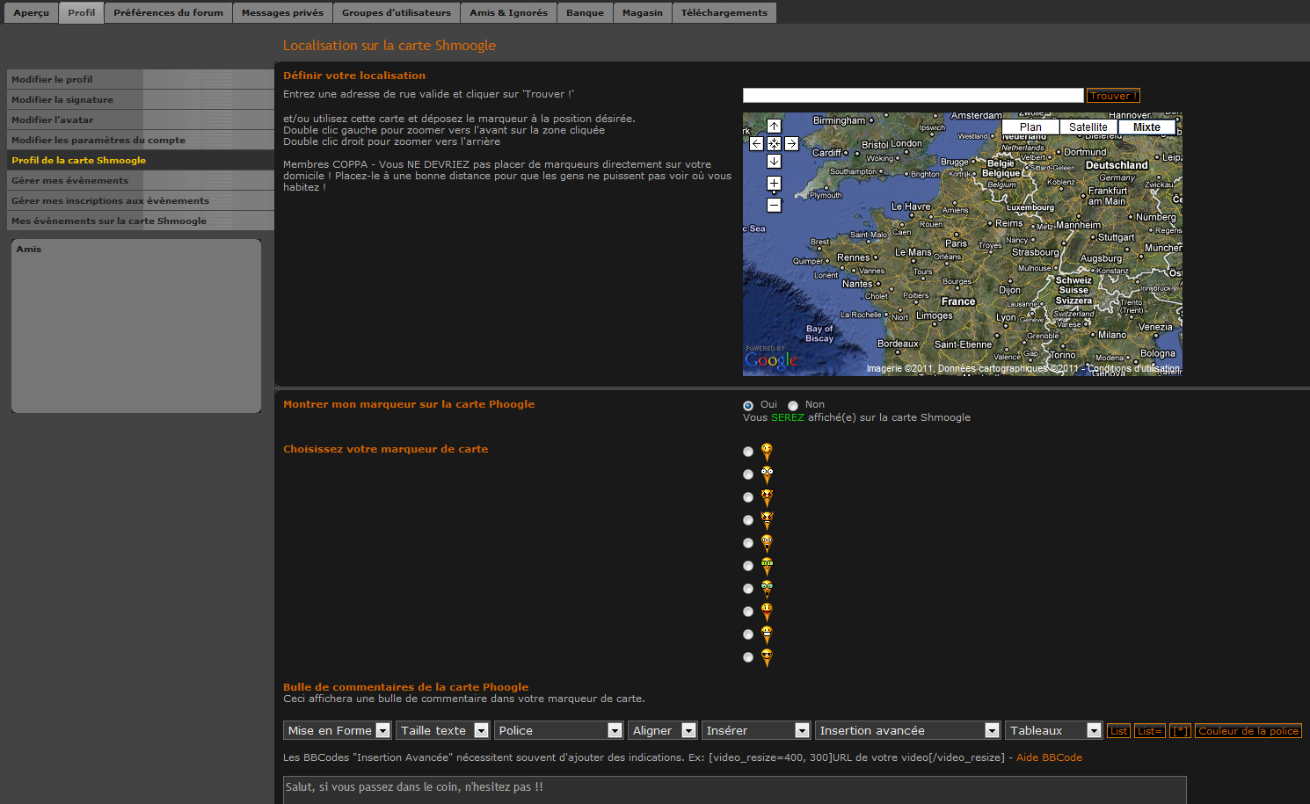
Task: Choose the tongue-out marker radio button
Action: point(748,612)
